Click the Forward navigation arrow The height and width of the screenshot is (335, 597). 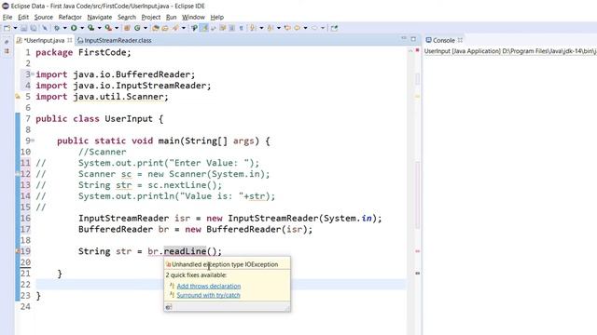314,28
